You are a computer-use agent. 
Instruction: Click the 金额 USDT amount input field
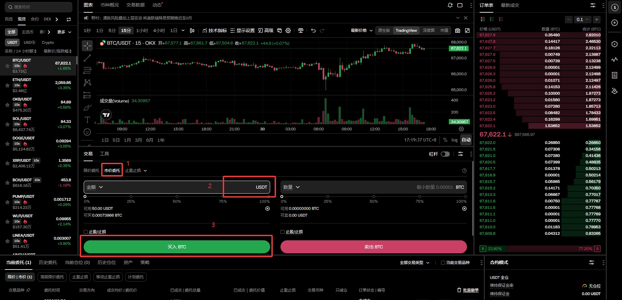click(x=177, y=187)
